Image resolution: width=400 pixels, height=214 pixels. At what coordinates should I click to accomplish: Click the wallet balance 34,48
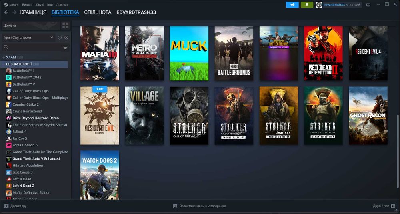click(355, 4)
